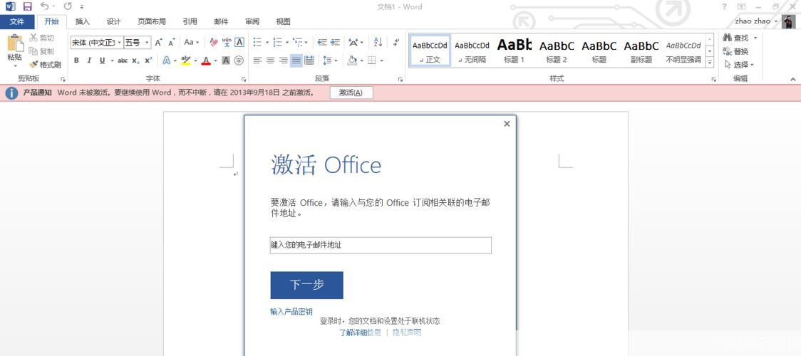Apply superscript formatting

pyautogui.click(x=148, y=61)
